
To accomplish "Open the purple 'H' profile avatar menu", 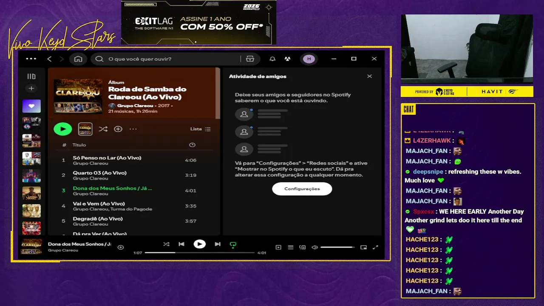I will 309,59.
